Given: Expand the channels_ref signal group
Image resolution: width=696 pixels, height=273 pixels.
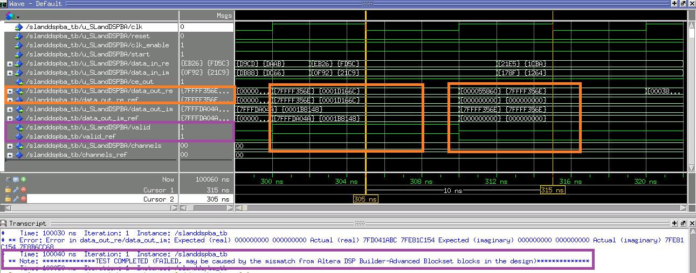Looking at the screenshot, I should [x=10, y=155].
